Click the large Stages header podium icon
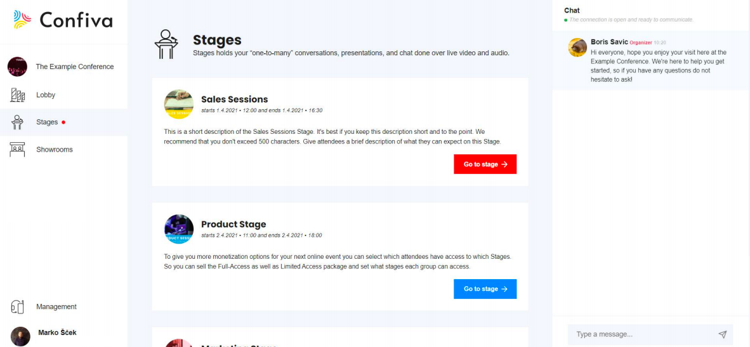Screen dimensions: 750x347 (x=167, y=44)
